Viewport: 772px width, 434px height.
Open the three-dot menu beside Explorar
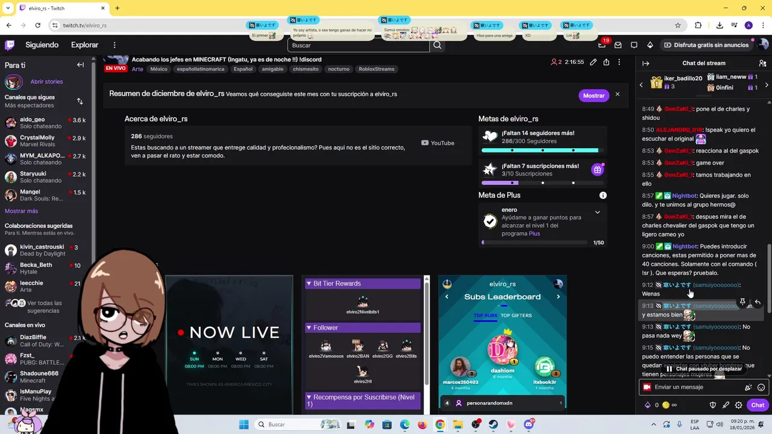pyautogui.click(x=114, y=45)
